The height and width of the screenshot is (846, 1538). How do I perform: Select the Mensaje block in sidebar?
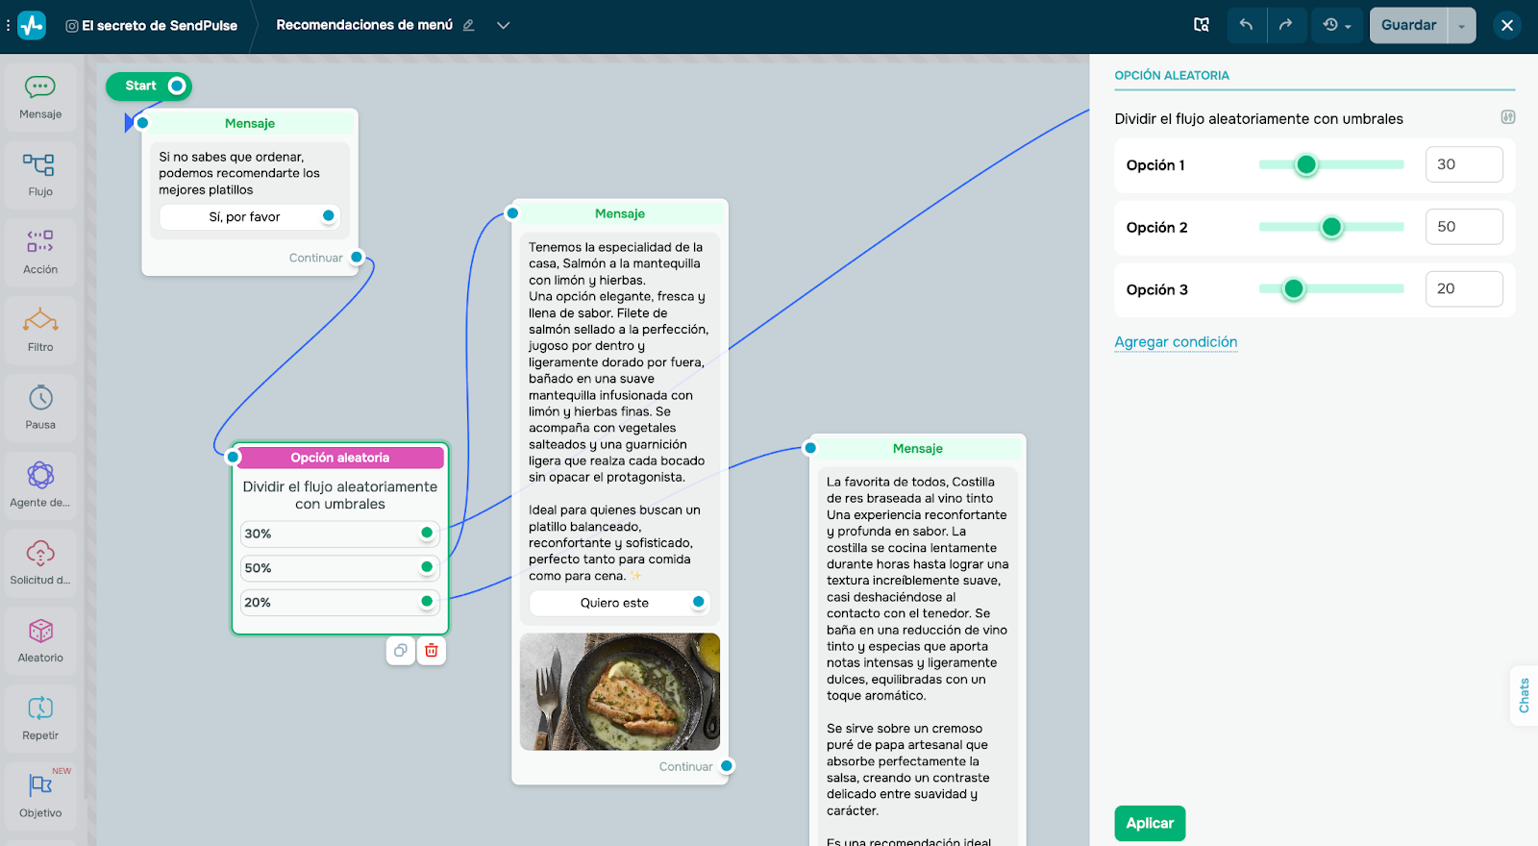click(40, 96)
